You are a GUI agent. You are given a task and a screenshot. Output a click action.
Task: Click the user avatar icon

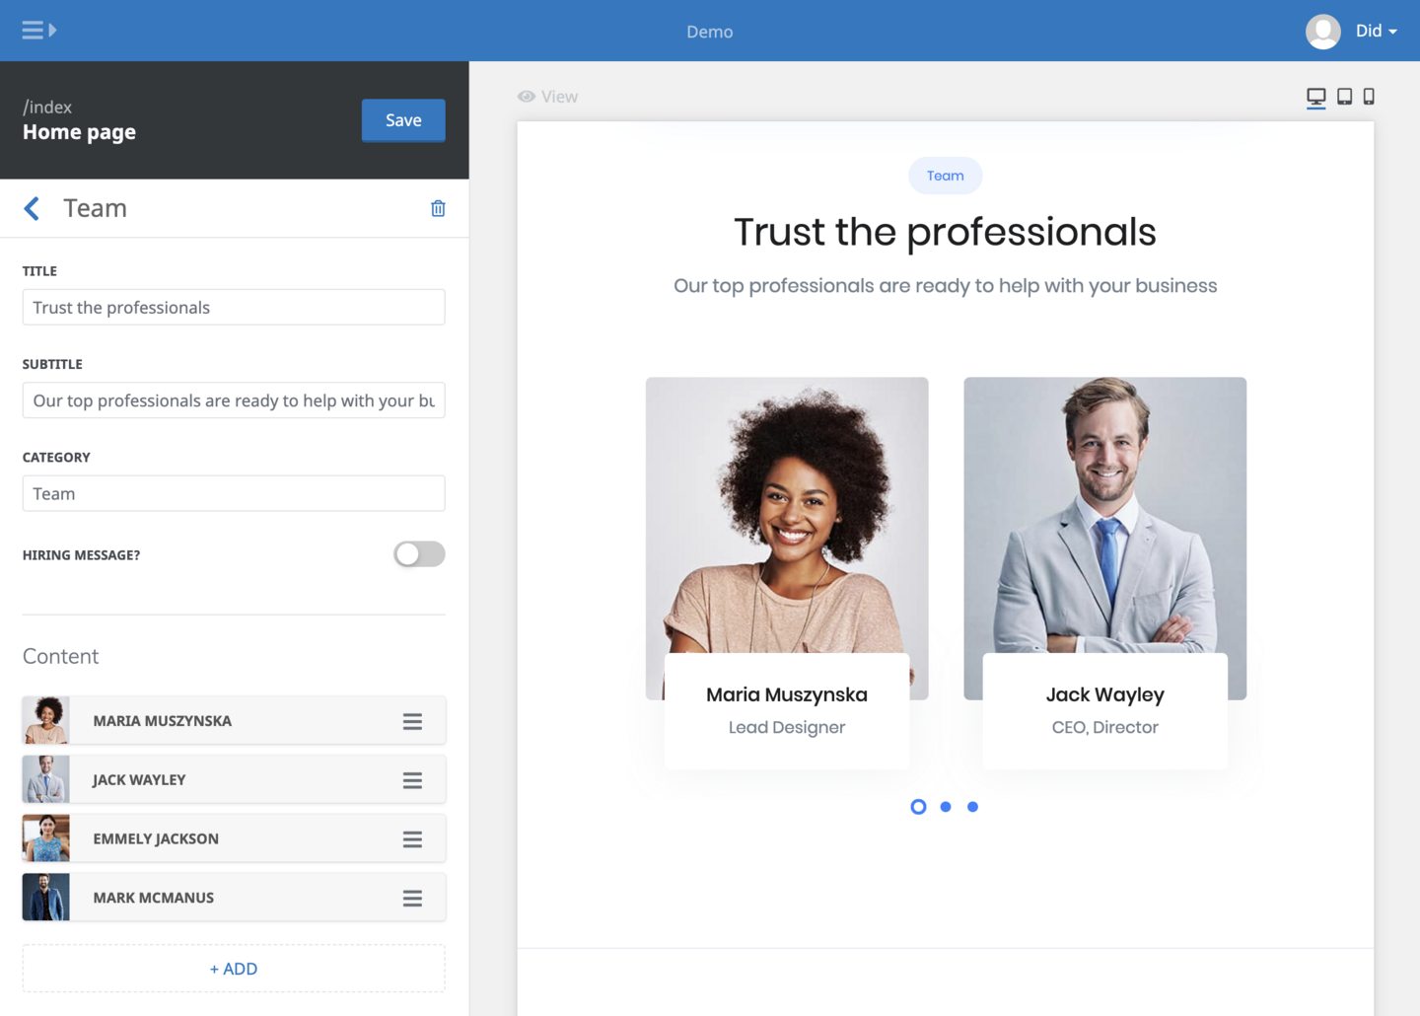coord(1322,32)
